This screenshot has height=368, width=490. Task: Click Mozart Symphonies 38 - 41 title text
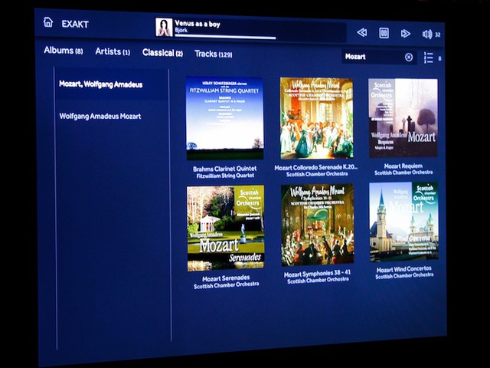click(x=317, y=274)
